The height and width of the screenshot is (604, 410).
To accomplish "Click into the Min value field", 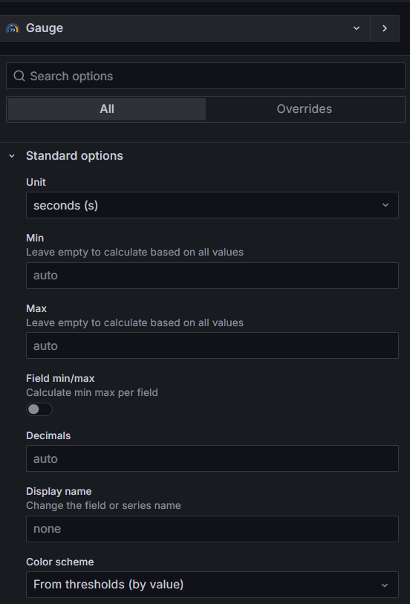I will click(212, 276).
